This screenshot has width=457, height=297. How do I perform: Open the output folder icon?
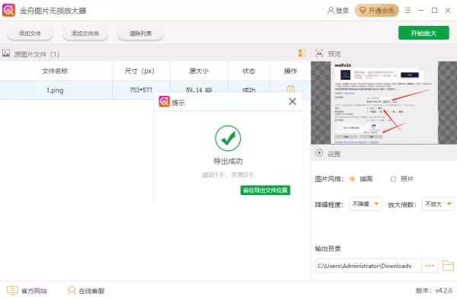(448, 266)
